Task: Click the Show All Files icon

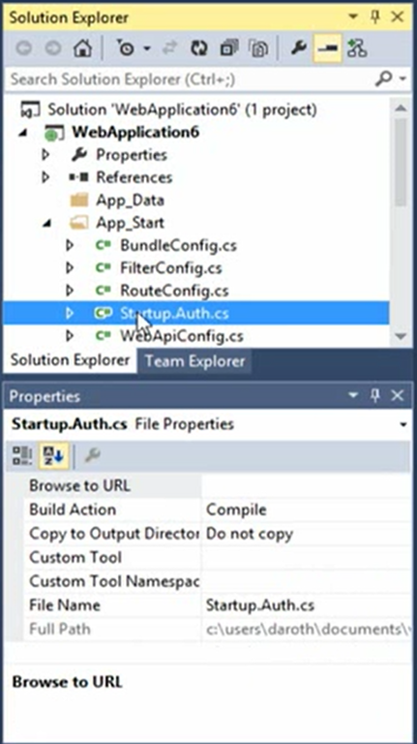Action: point(258,48)
